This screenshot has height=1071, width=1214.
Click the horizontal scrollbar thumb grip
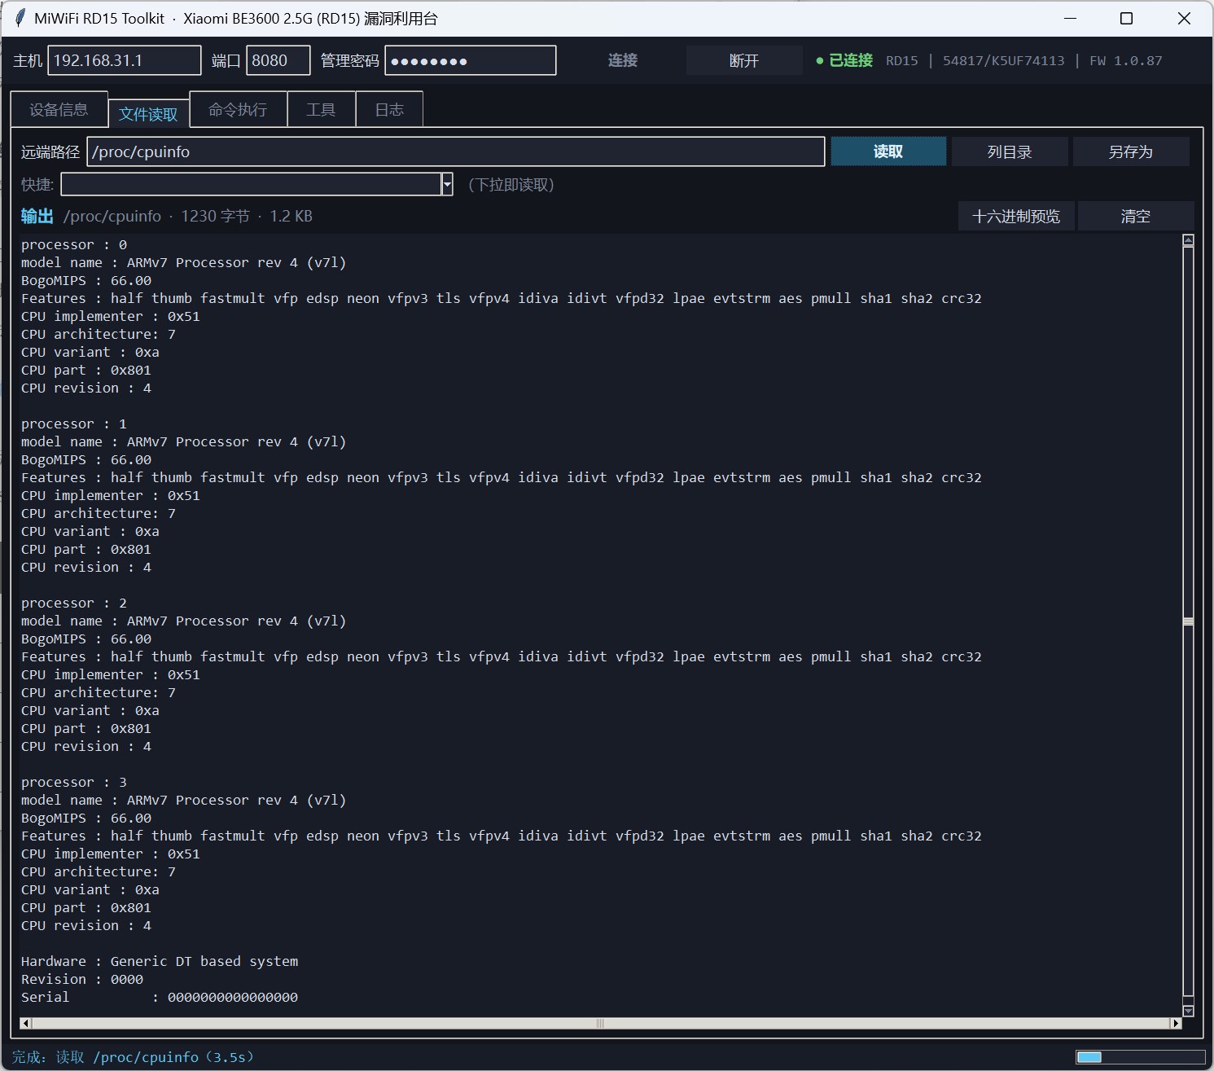[601, 1023]
